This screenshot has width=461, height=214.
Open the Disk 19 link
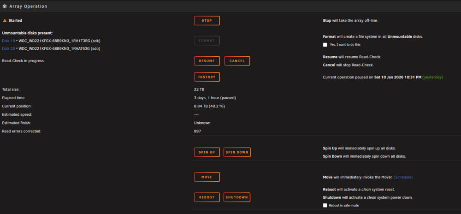(x=8, y=41)
